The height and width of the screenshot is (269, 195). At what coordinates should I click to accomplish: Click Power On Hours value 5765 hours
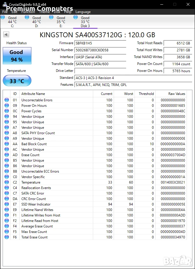[x=178, y=71]
